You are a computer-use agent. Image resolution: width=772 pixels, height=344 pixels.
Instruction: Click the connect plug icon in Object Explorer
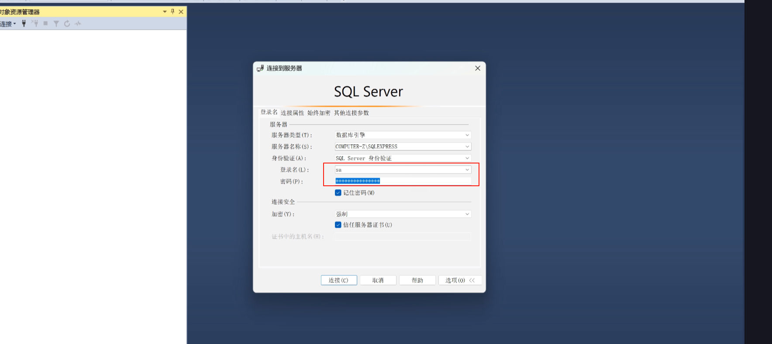point(24,24)
